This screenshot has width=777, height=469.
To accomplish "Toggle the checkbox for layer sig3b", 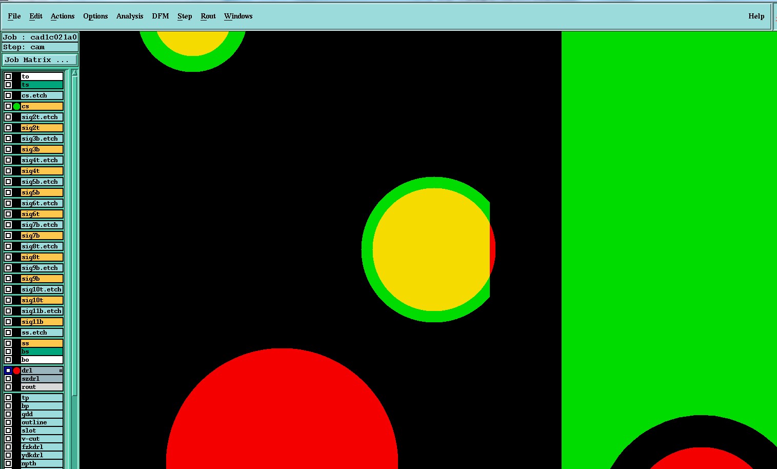I will click(x=8, y=149).
